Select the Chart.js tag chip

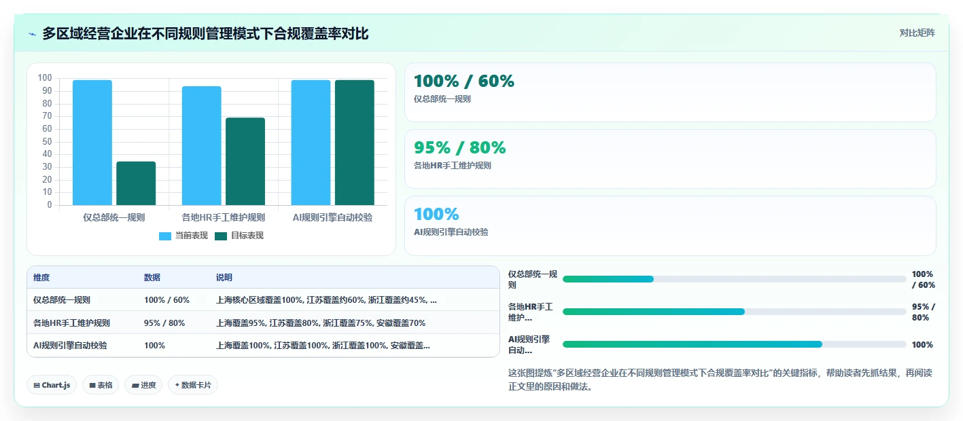(52, 385)
